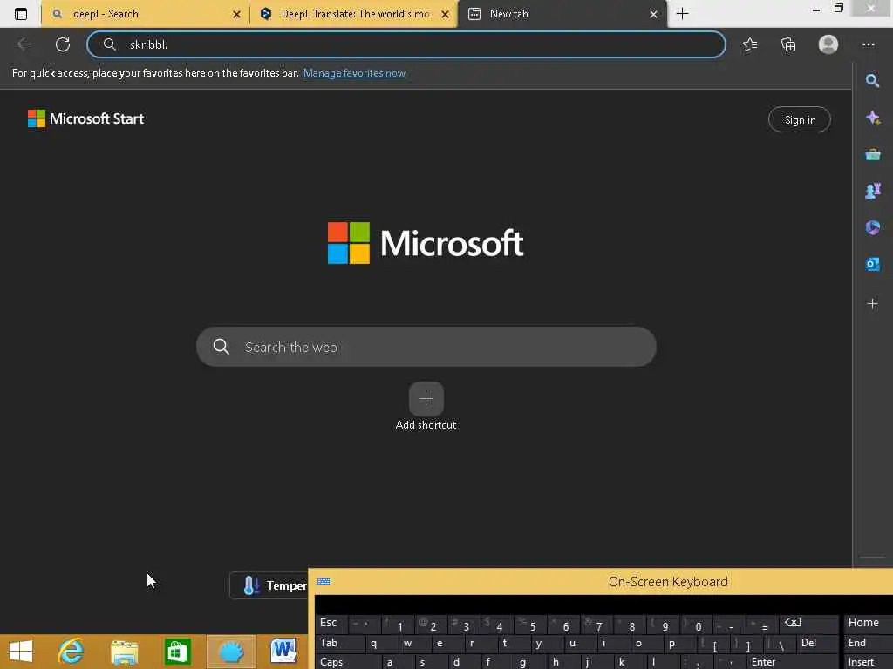The width and height of the screenshot is (893, 669).
Task: Tap the equals key on the On-Screen Keyboard
Action: (761, 625)
